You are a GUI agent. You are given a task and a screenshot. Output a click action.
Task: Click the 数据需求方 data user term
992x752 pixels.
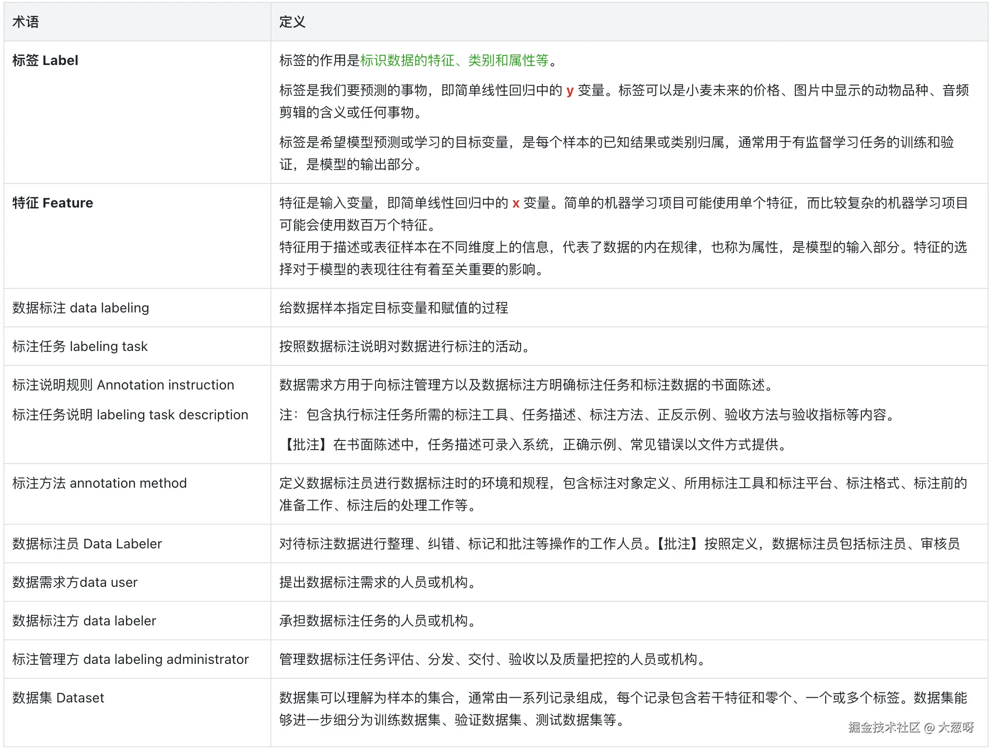tap(75, 583)
